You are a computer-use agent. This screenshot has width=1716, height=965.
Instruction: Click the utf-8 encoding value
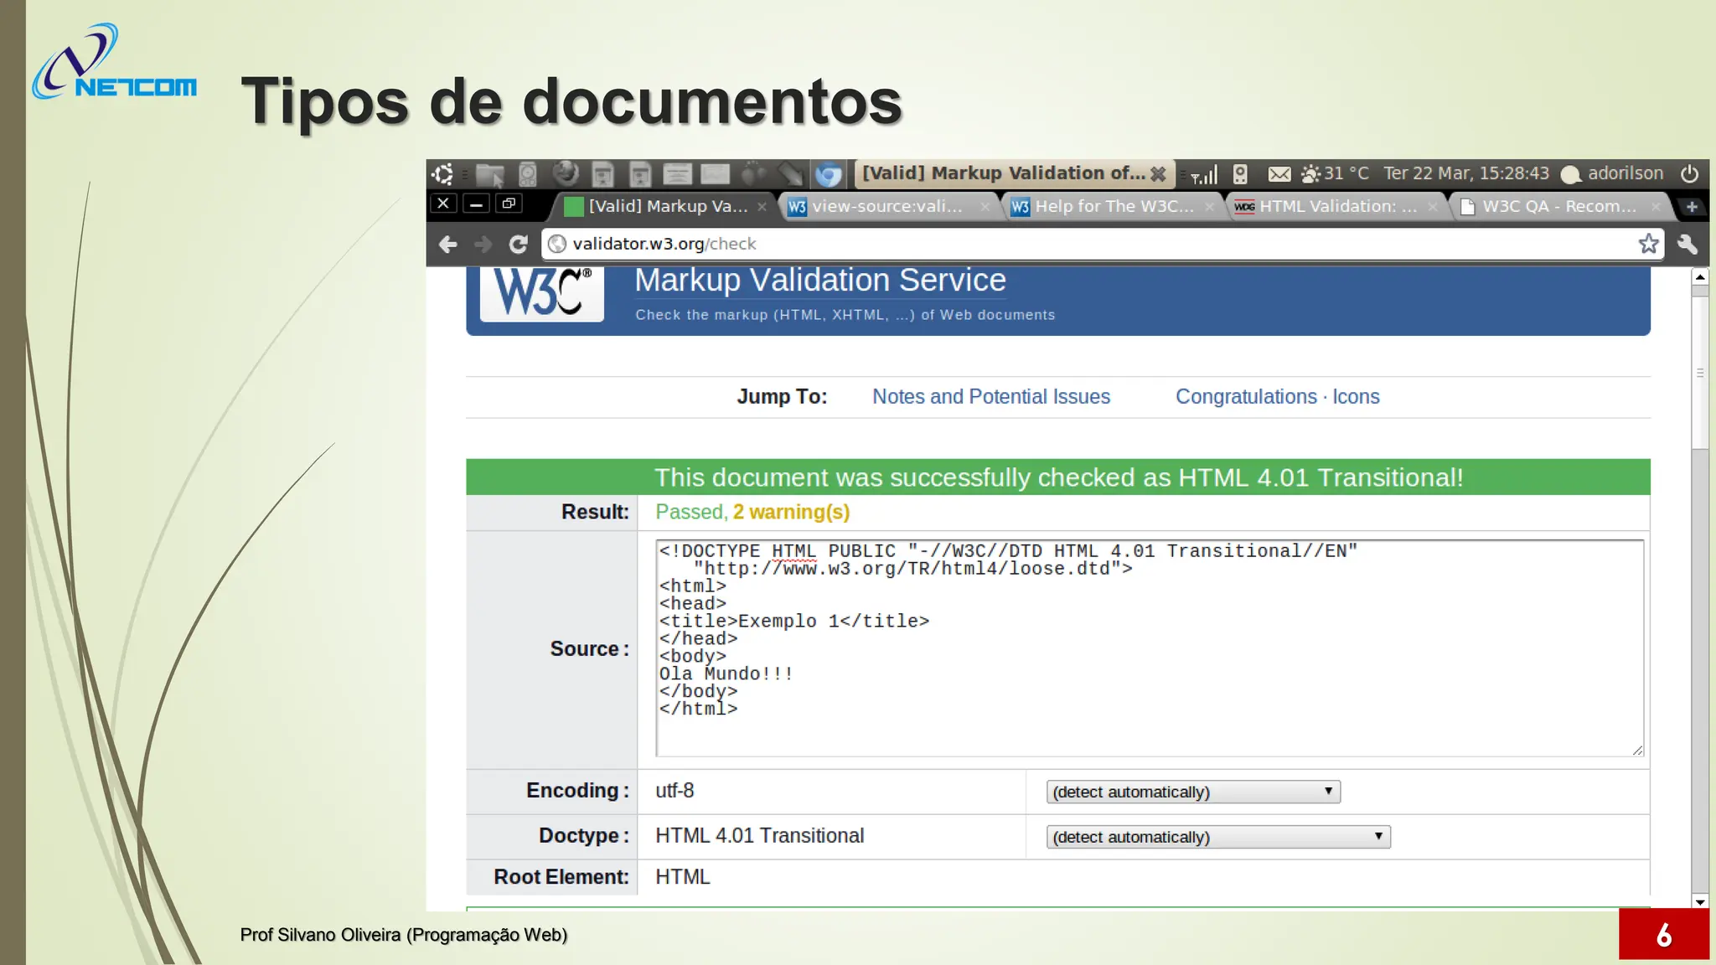pos(675,791)
